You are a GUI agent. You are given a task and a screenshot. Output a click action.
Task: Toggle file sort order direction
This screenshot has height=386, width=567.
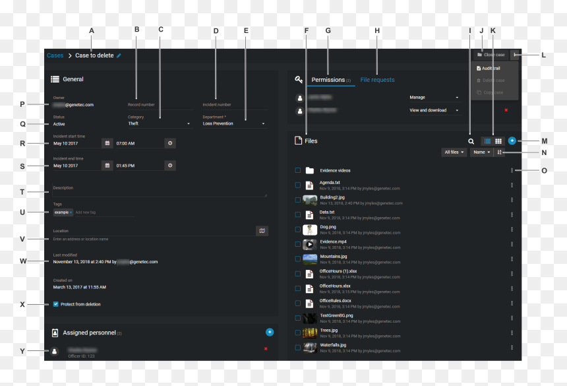click(x=499, y=152)
